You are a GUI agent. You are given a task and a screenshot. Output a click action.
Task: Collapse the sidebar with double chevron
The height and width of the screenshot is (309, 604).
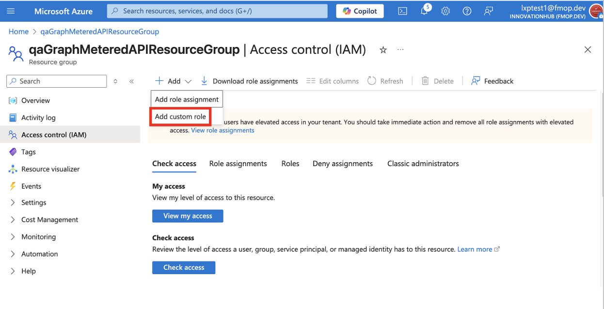coord(131,81)
